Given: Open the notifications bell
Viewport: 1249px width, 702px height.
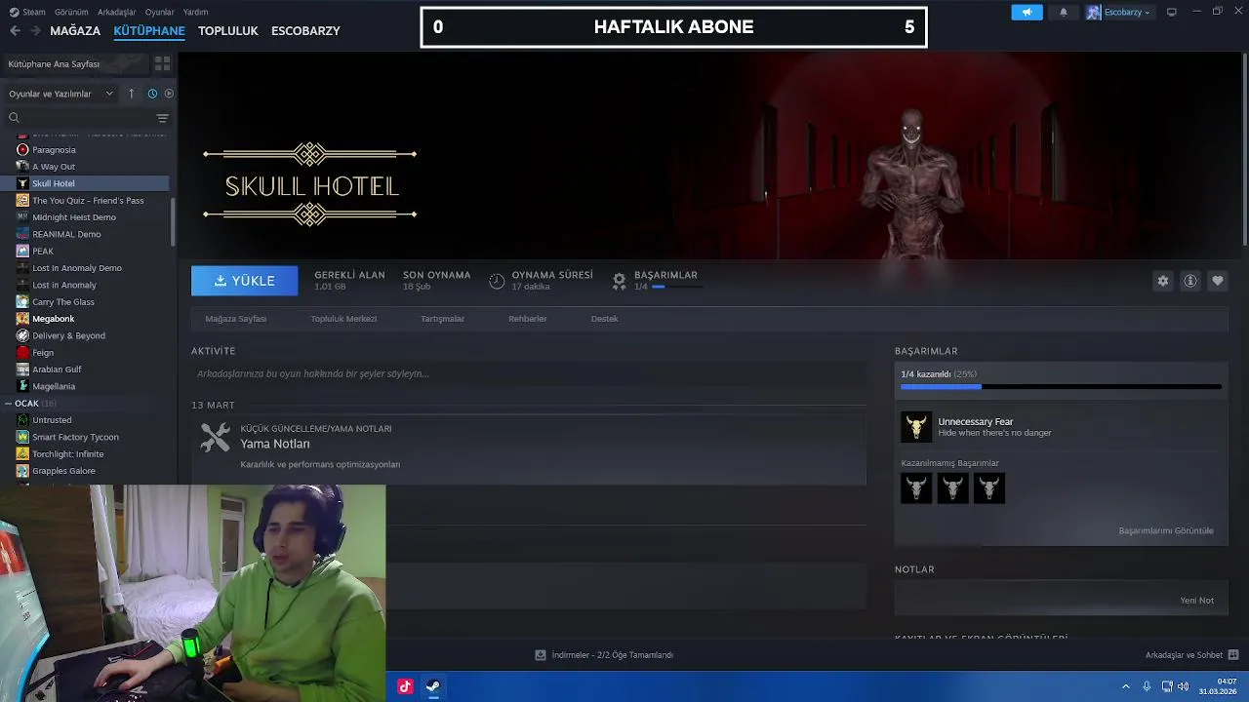Looking at the screenshot, I should coord(1064,12).
